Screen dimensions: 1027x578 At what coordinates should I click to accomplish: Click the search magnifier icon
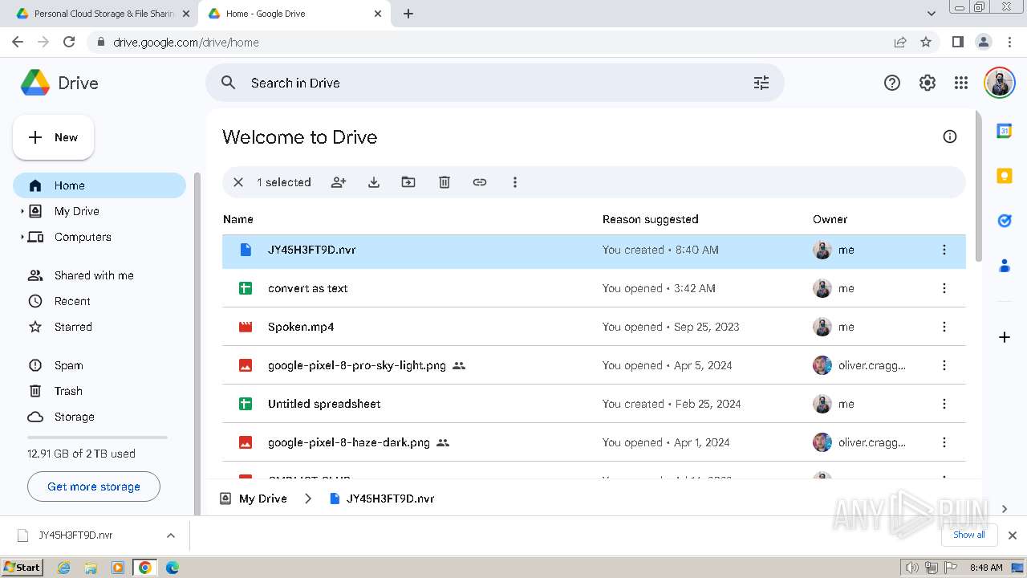[x=229, y=83]
